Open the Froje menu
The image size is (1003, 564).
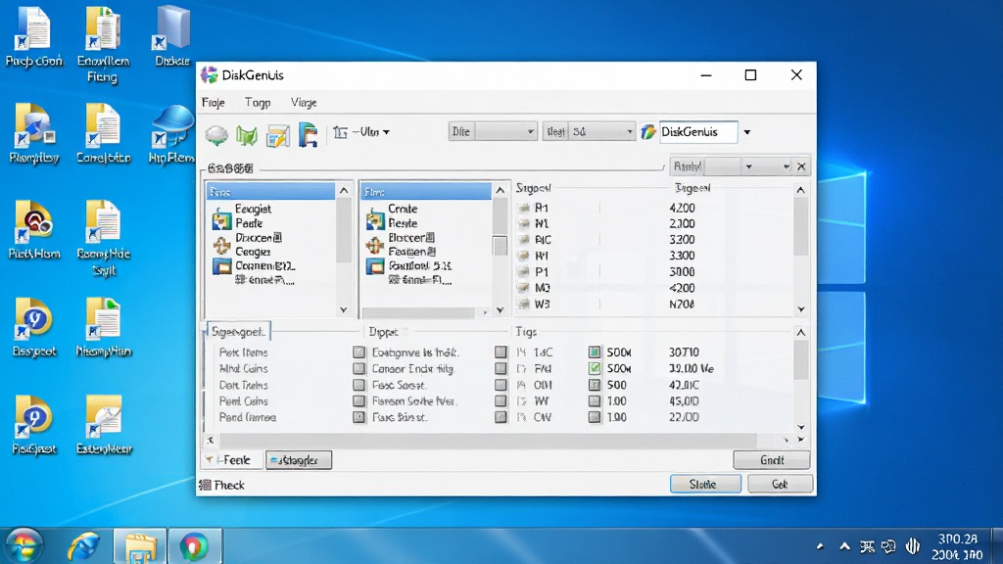213,102
